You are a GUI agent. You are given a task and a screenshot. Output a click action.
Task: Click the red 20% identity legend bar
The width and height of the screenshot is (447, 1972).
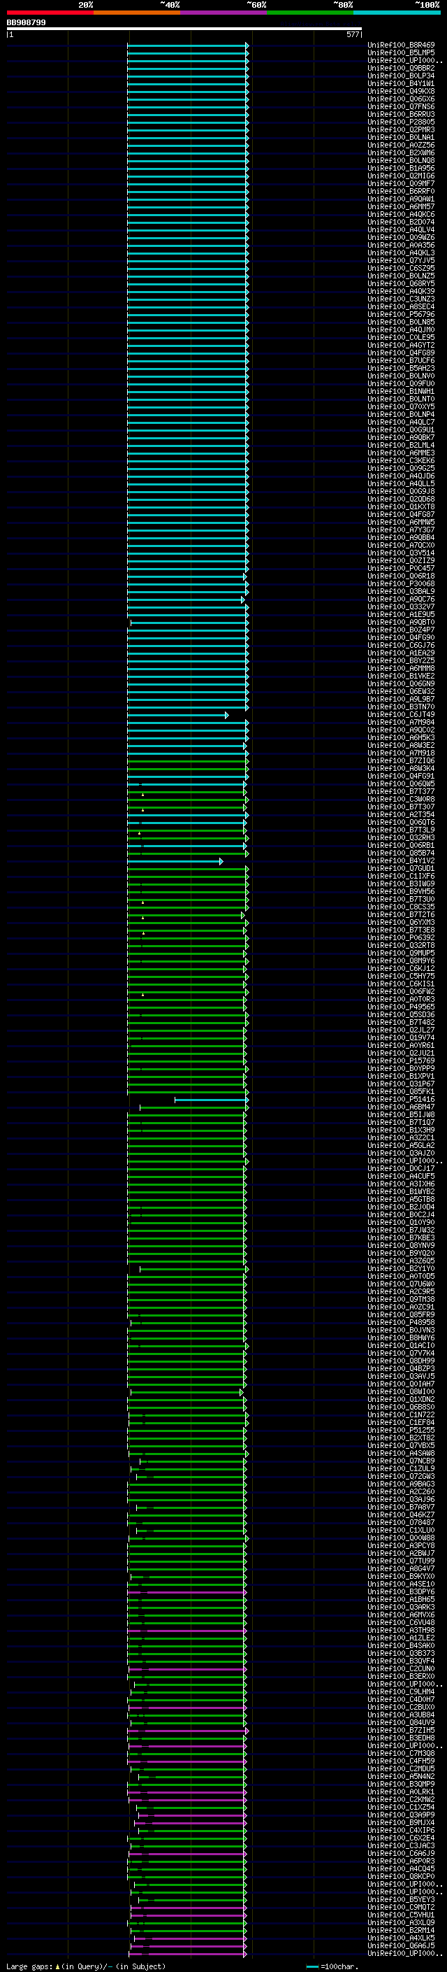click(x=50, y=13)
